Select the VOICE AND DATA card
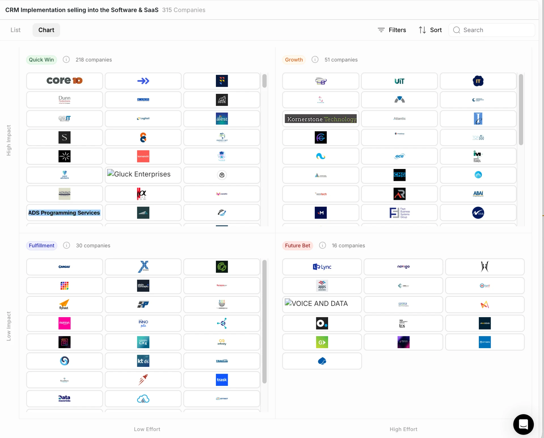This screenshot has height=438, width=544. (322, 304)
